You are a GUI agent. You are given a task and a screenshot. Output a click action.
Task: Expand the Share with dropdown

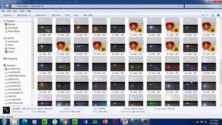41,15
